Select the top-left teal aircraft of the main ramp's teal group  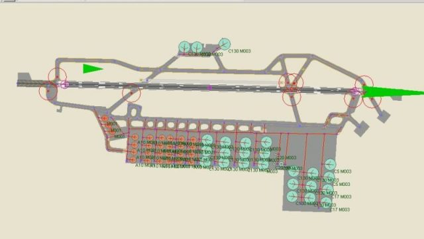point(207,140)
